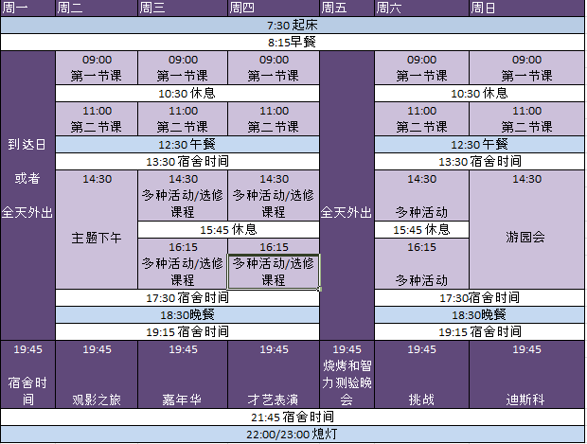Click Wednesday's 14:30 多种活动/选修课程 cell
This screenshot has height=444, width=587.
(x=183, y=195)
